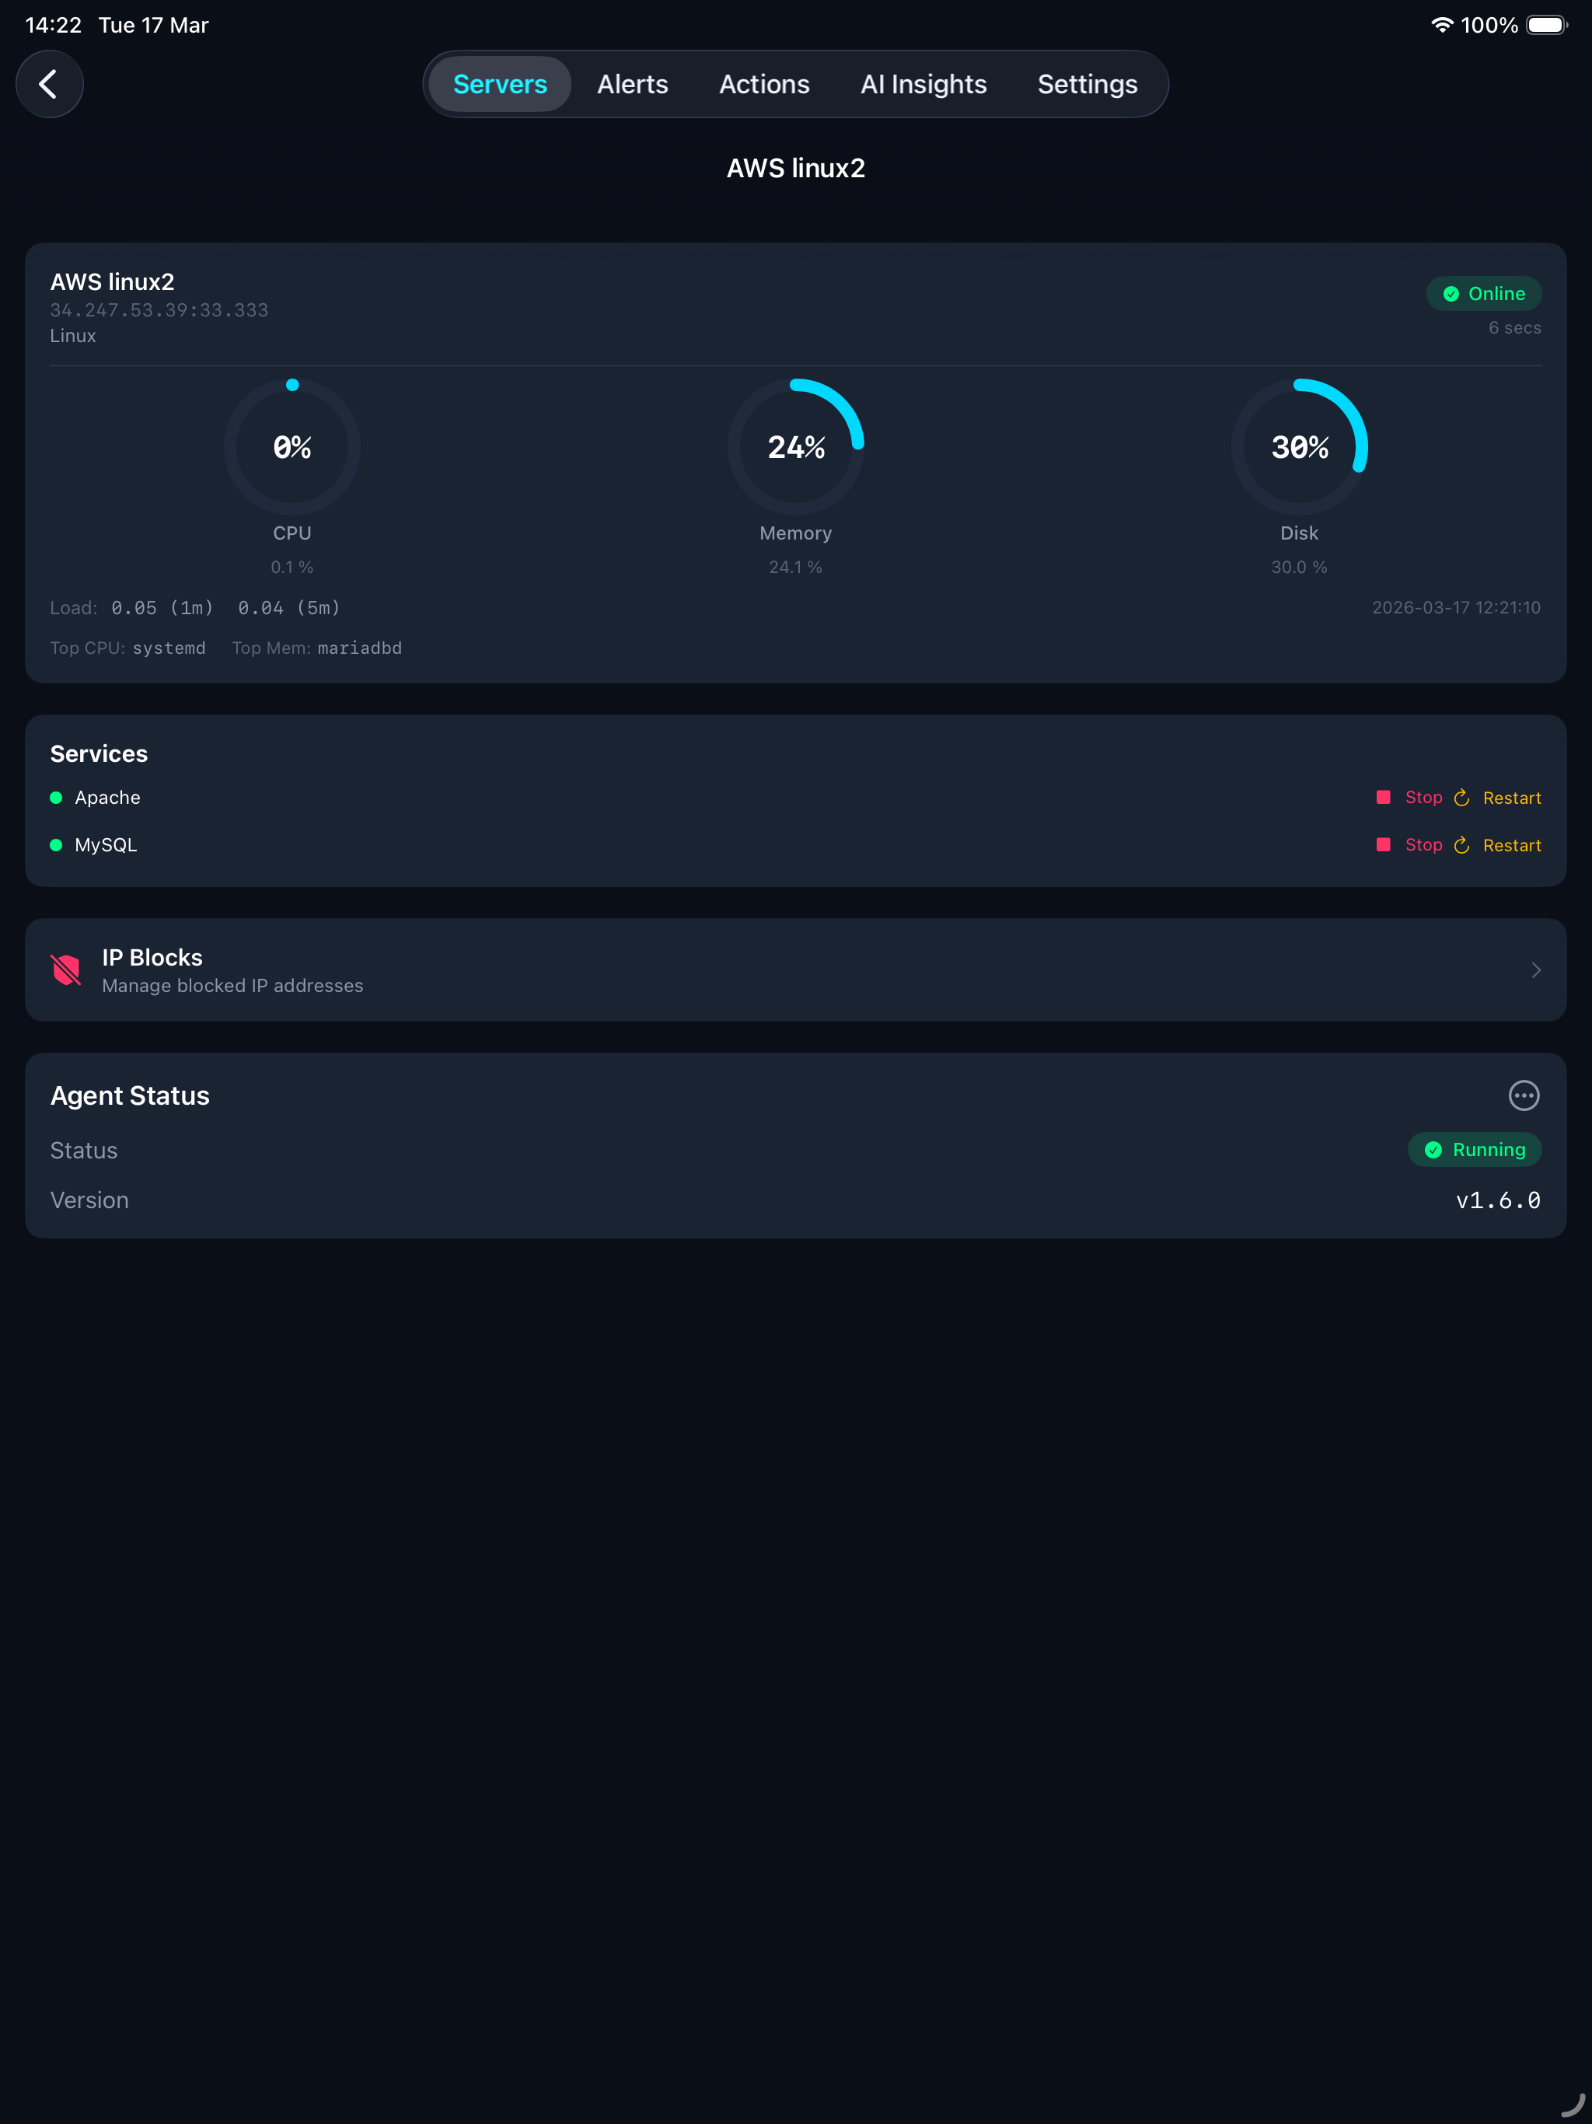Click the restart circular arrow icon for MySQL
Image resolution: width=1592 pixels, height=2124 pixels.
point(1461,845)
